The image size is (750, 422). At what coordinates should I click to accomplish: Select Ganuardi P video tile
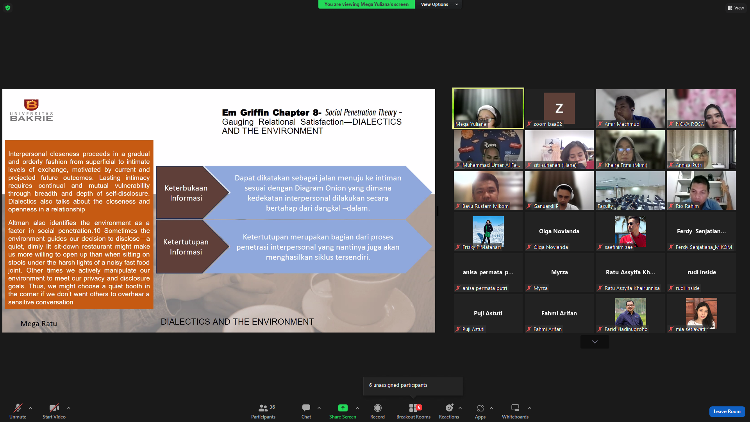point(559,190)
